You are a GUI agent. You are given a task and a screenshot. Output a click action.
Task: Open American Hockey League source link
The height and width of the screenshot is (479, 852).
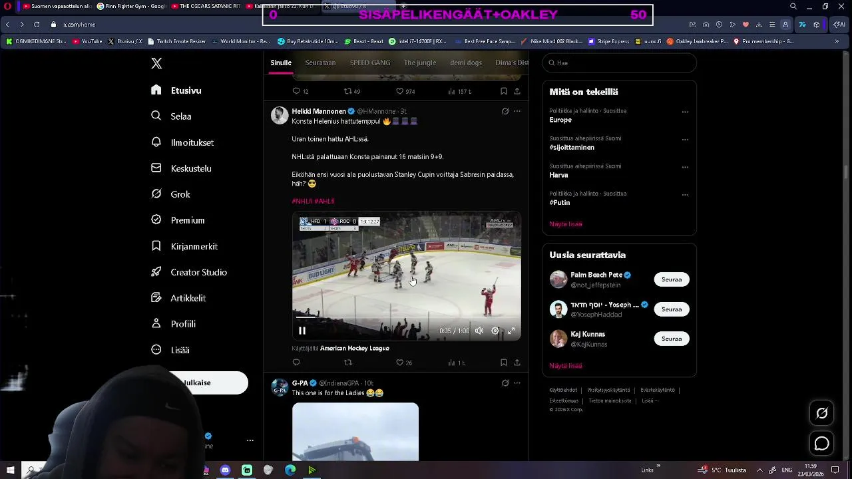tap(354, 348)
